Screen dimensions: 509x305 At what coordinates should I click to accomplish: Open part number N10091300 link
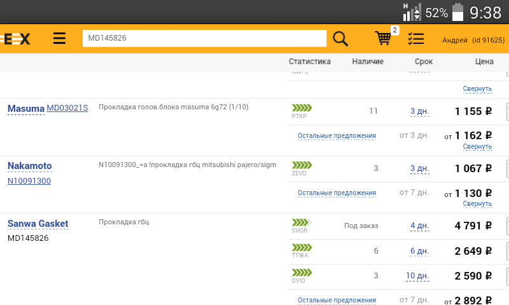pos(29,181)
